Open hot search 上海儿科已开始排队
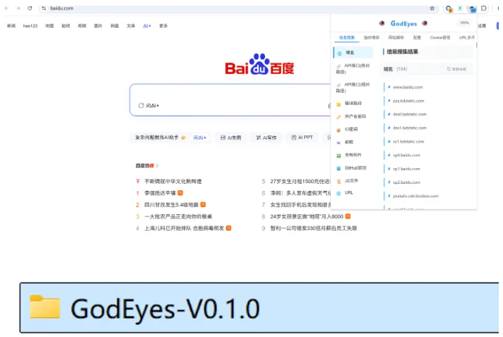 [184, 228]
